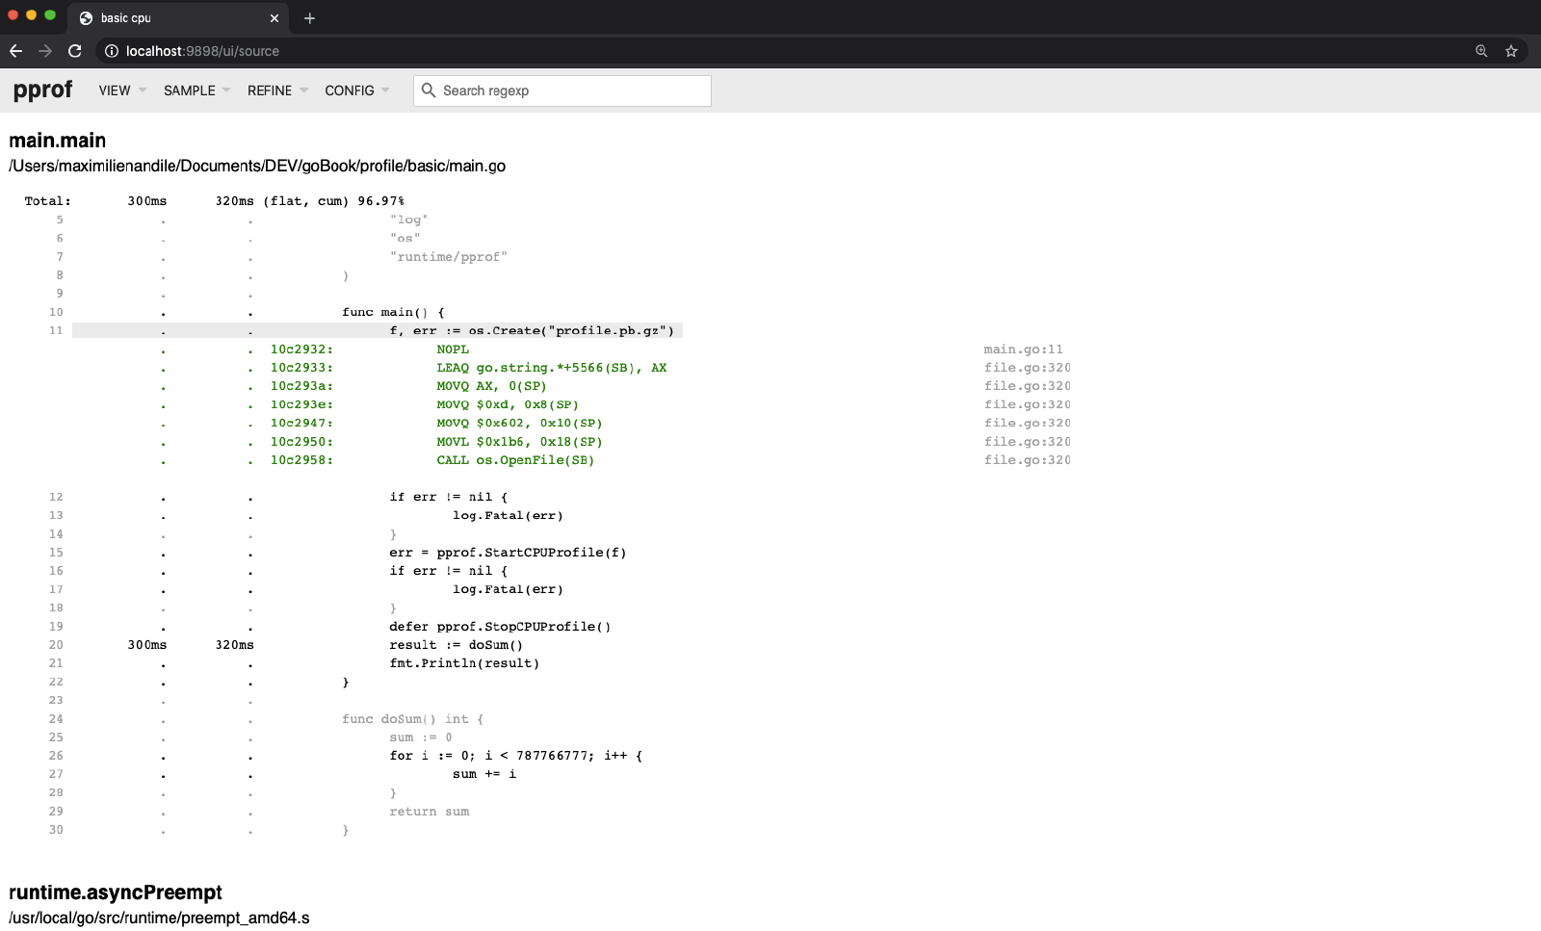Bookmark the page using the star icon

click(1512, 51)
